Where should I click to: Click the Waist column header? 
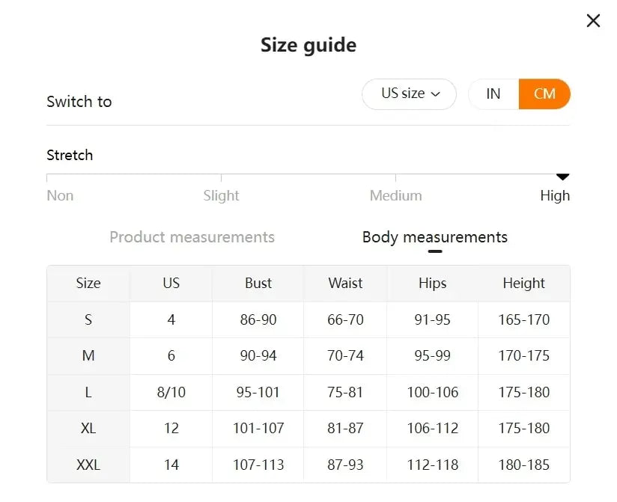(x=345, y=284)
